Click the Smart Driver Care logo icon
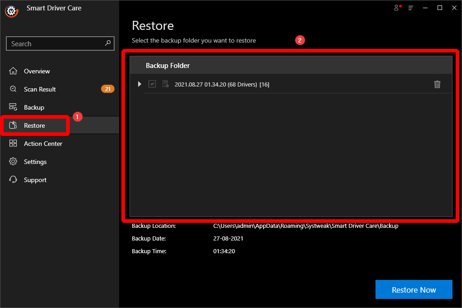Image resolution: width=462 pixels, height=308 pixels. [12, 11]
